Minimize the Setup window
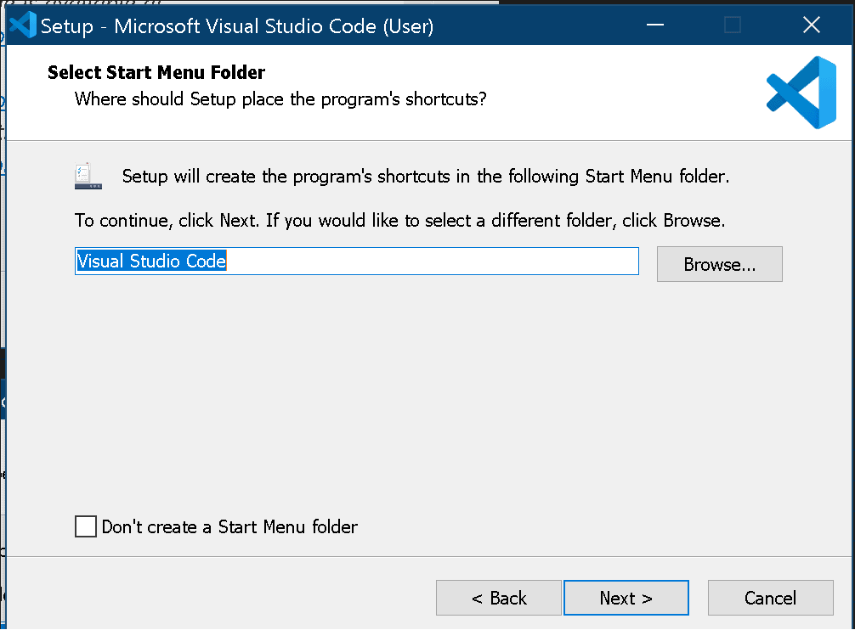 click(655, 25)
